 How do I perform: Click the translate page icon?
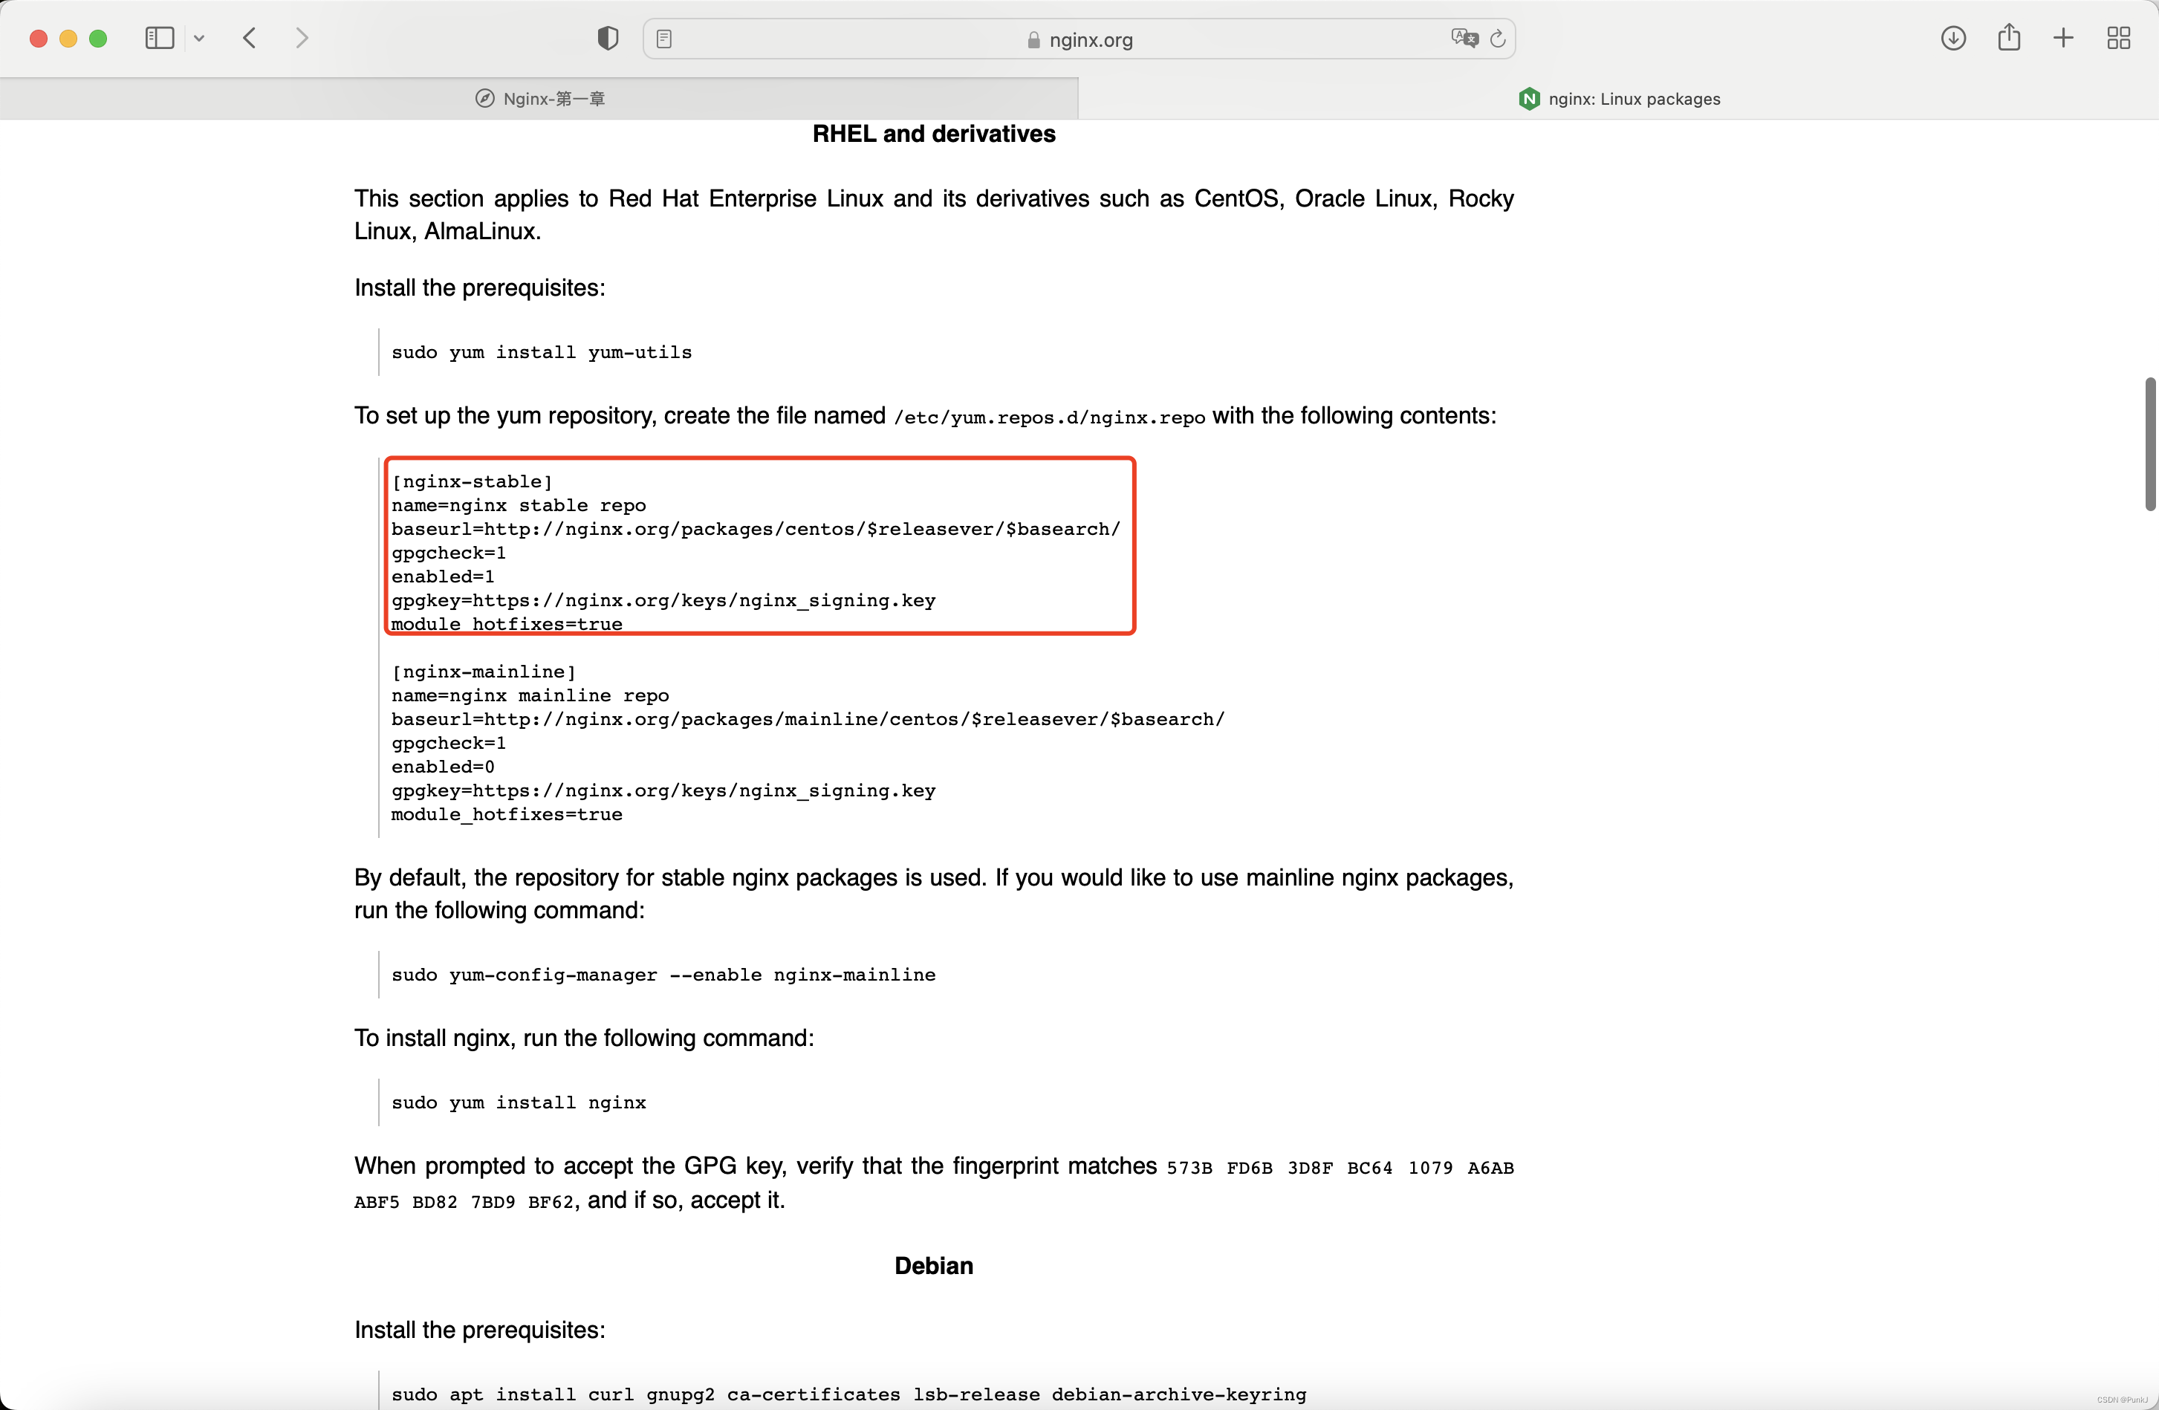point(1463,38)
